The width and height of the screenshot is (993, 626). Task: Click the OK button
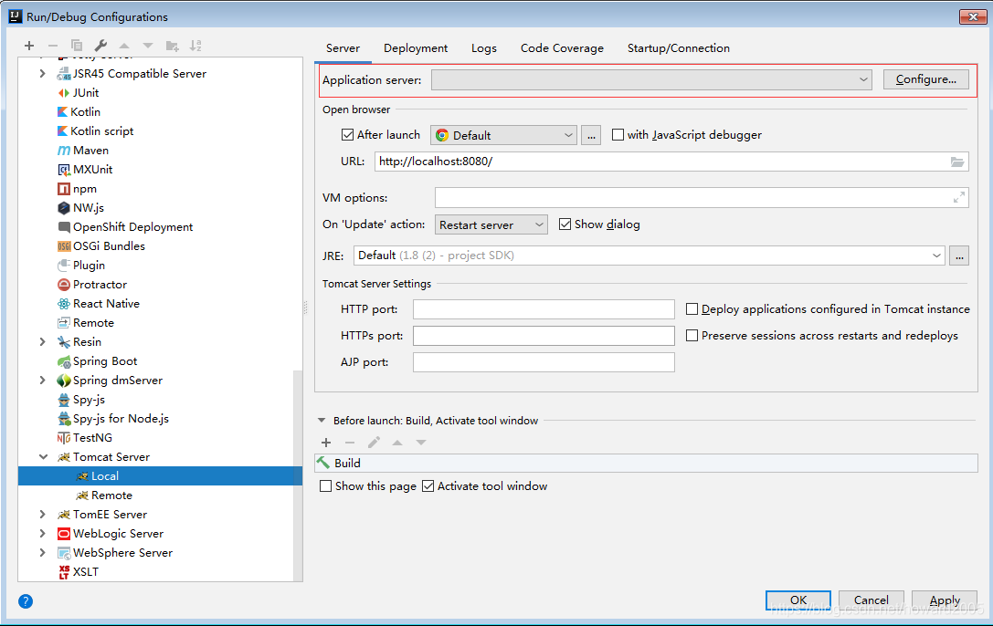798,600
